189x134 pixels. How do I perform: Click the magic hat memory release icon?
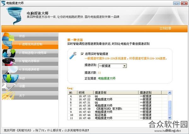(x=9, y=62)
